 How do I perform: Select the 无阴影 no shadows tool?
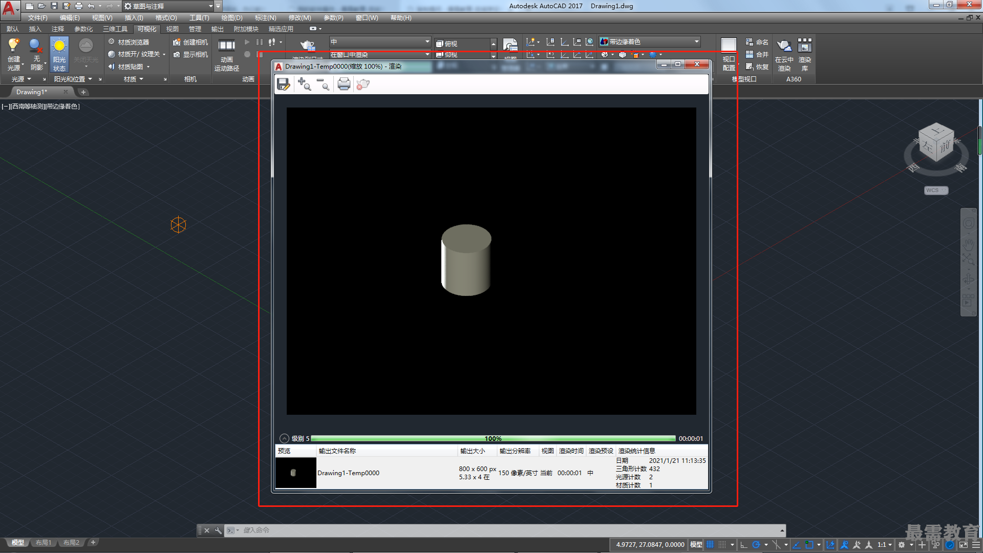[x=37, y=54]
